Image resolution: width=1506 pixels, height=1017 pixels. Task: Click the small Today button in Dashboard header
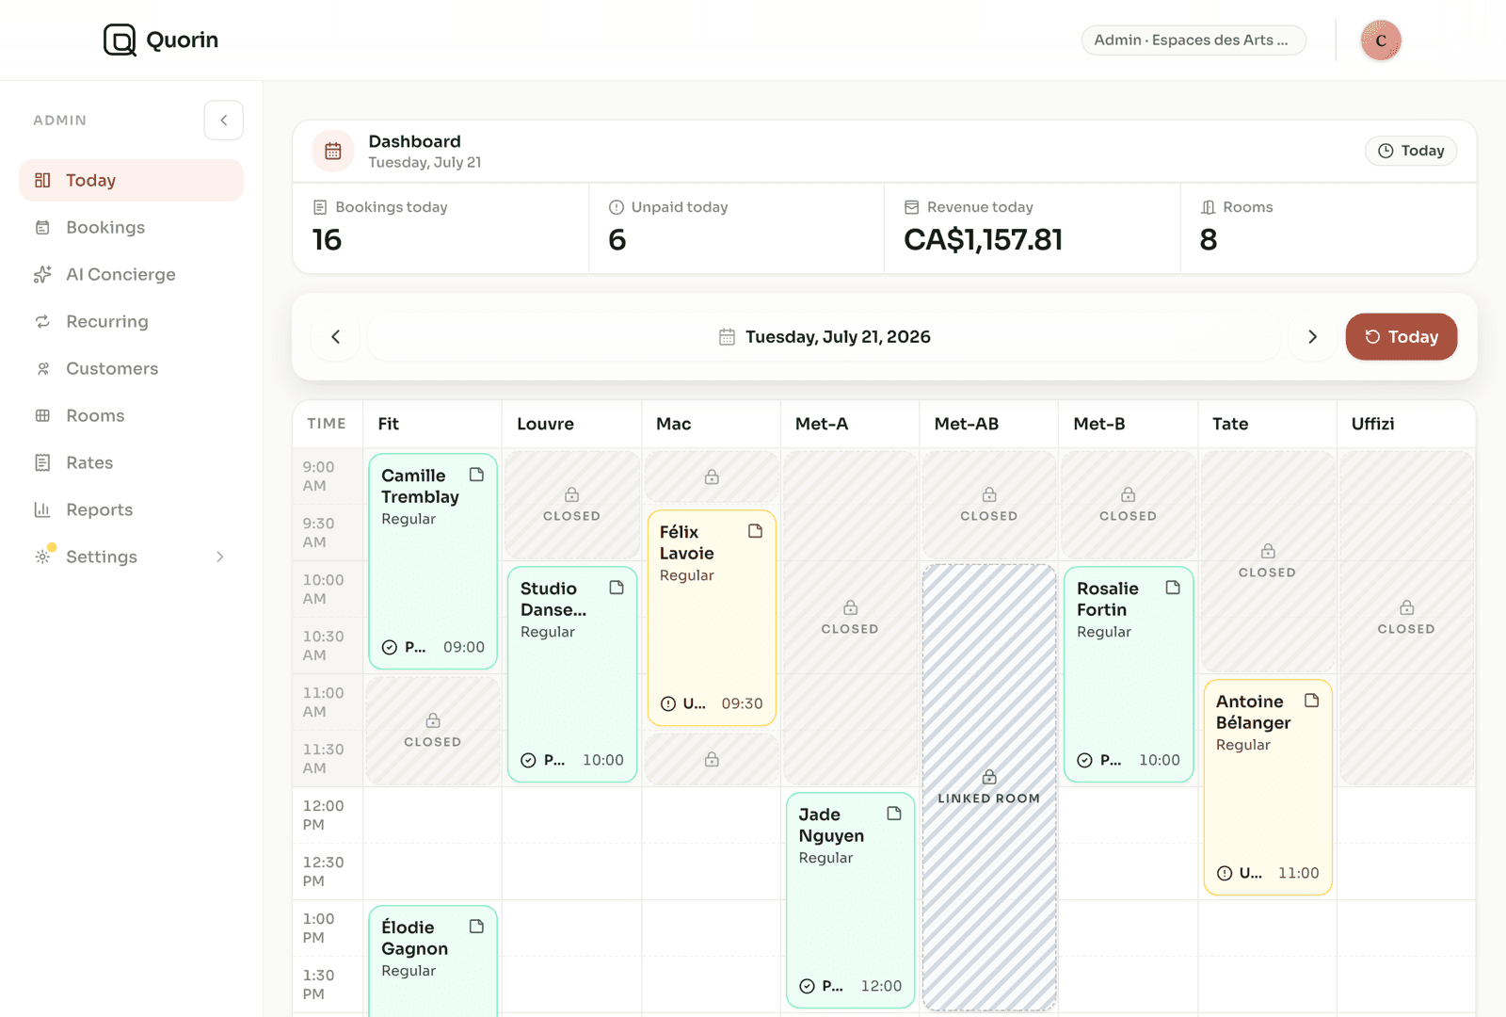pos(1411,151)
